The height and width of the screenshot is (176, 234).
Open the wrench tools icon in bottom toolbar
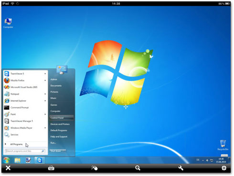pos(181,168)
